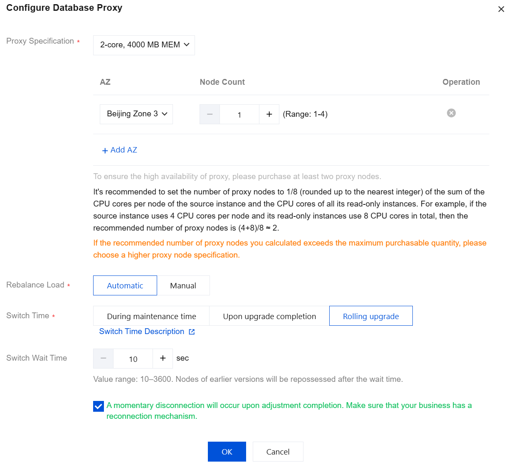This screenshot has height=467, width=513.
Task: Increase switch wait time with plus
Action: coord(163,358)
